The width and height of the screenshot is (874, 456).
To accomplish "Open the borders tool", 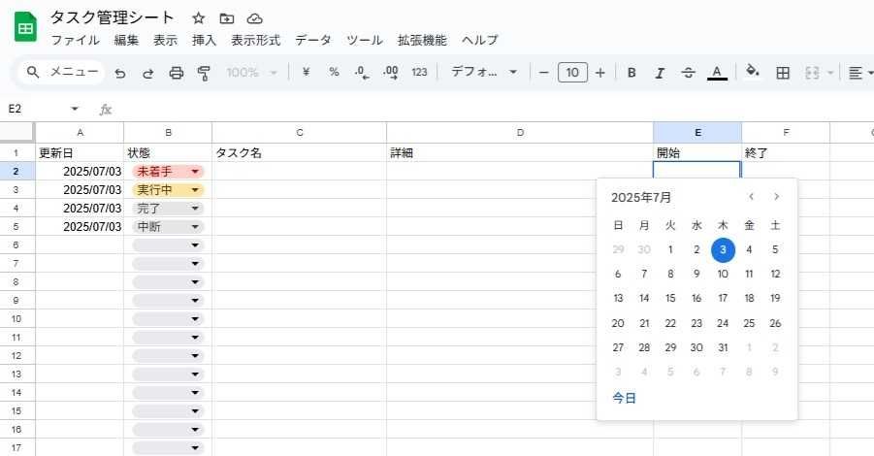I will pyautogui.click(x=783, y=73).
